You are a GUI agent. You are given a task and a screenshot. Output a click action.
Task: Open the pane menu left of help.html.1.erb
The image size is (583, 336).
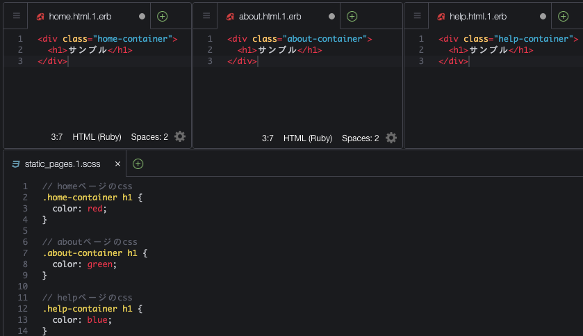pos(418,16)
